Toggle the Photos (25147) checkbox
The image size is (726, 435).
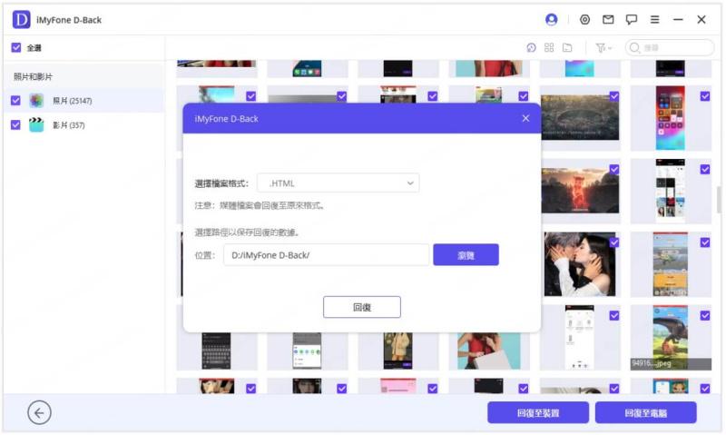click(x=15, y=100)
